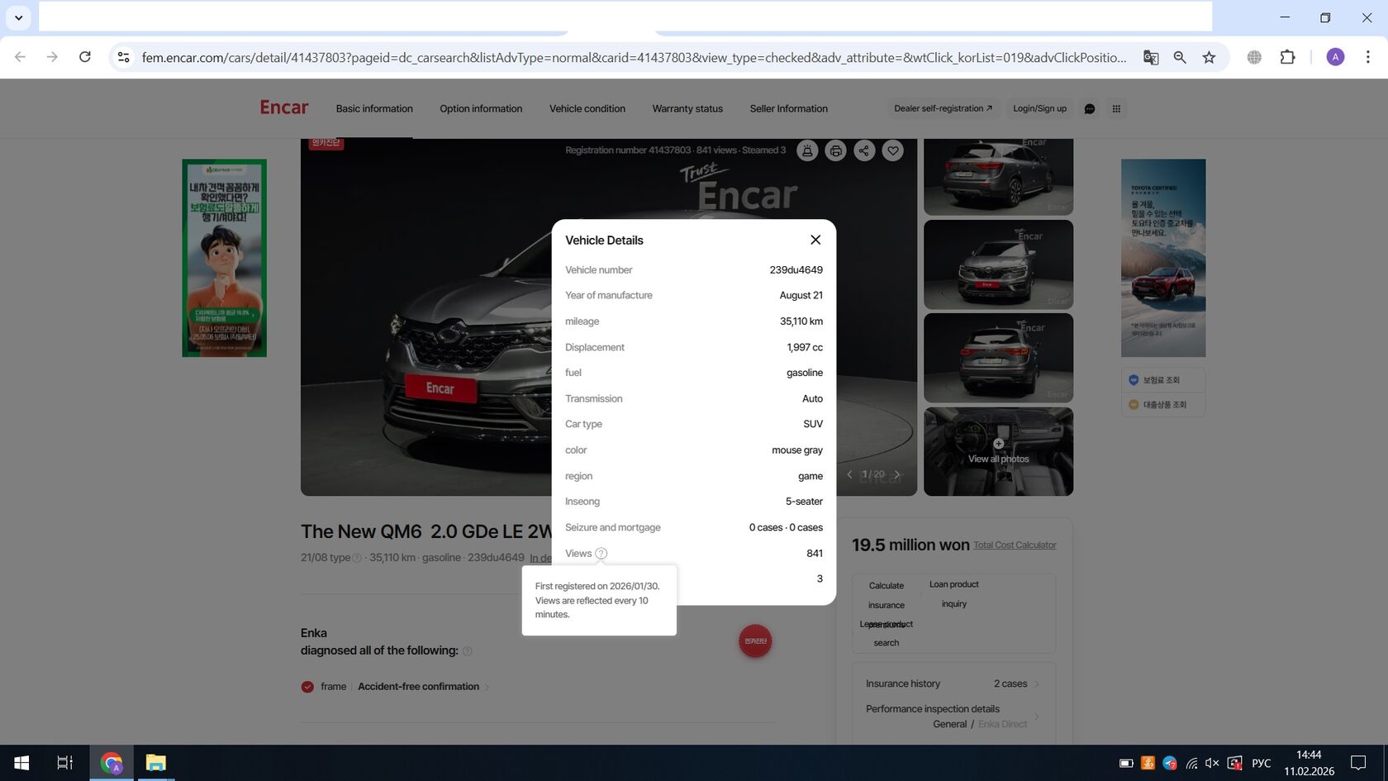Open the Windows notification center icon
The width and height of the screenshot is (1388, 781).
click(x=1358, y=763)
